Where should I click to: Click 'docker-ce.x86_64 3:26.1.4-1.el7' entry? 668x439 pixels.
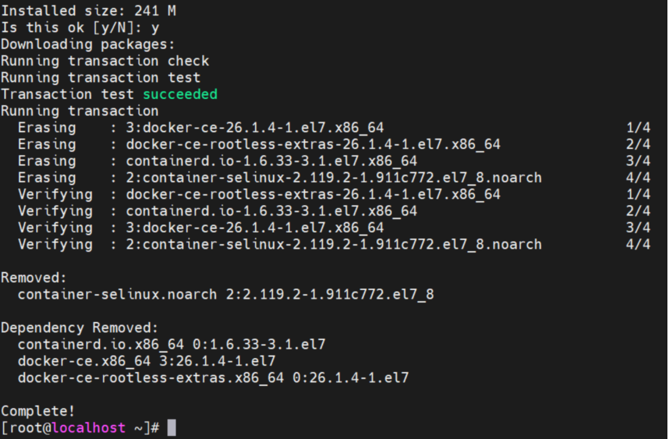click(x=147, y=361)
